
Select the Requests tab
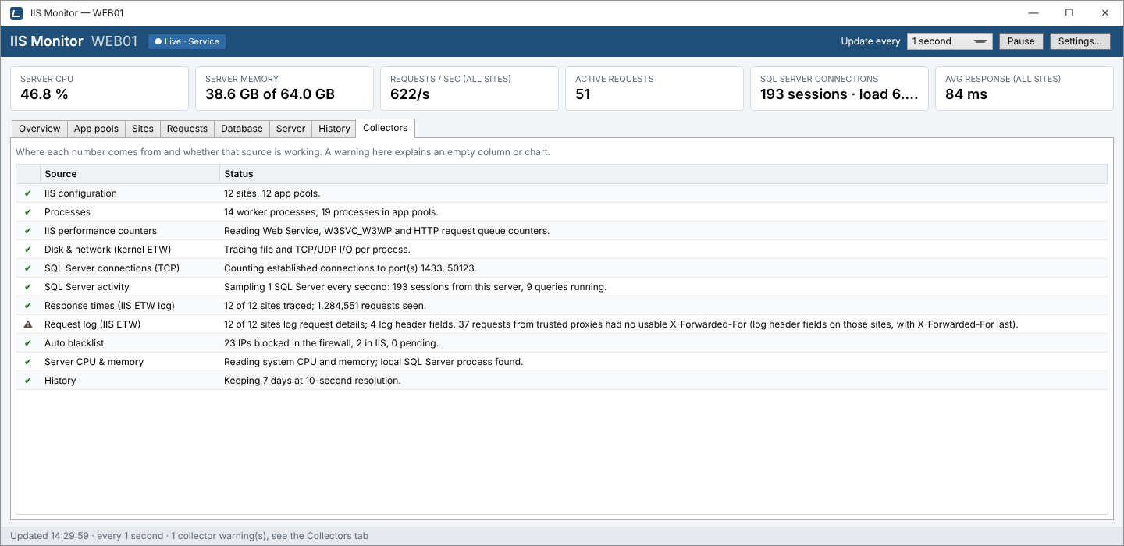click(x=187, y=129)
